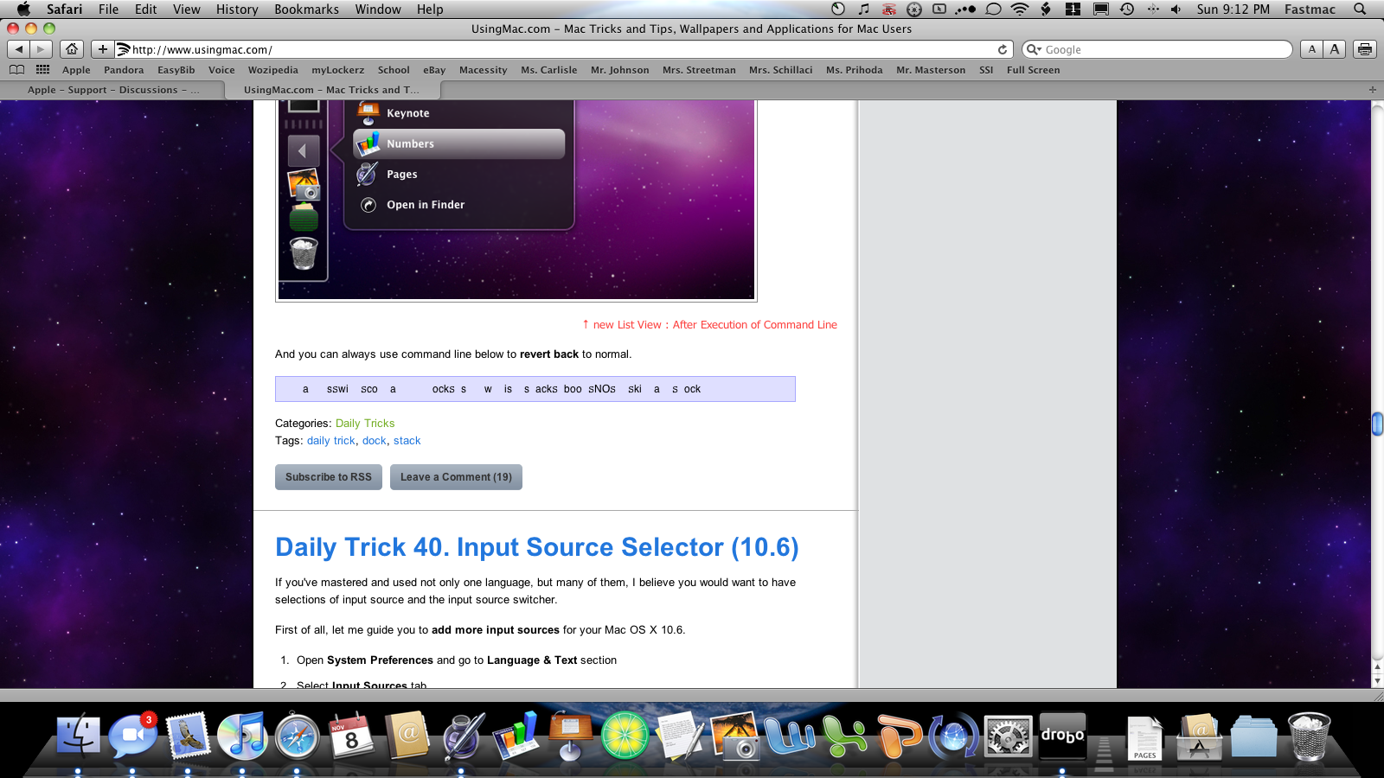Launch LimeWire lime icon in Dock

[x=625, y=737]
